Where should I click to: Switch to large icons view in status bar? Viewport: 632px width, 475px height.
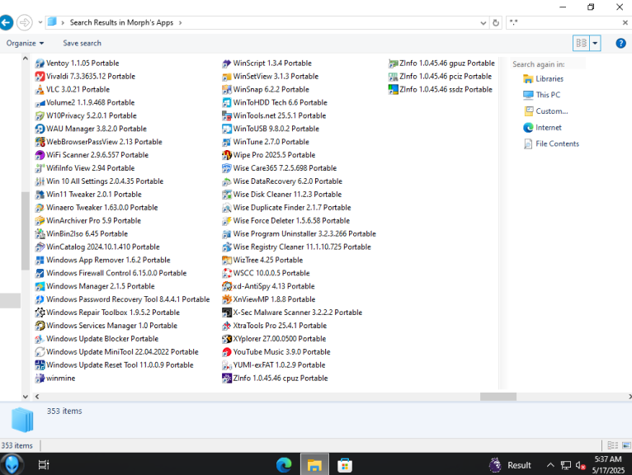(x=626, y=445)
